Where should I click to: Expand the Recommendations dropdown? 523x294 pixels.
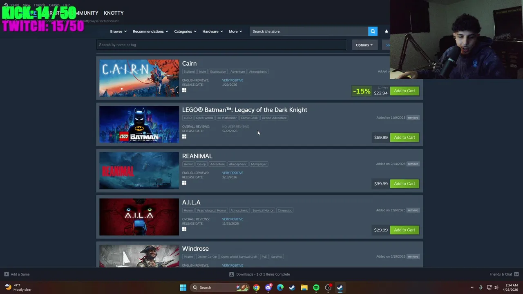coord(150,31)
